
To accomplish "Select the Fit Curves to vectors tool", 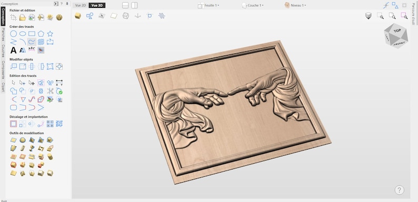I will tap(32, 99).
